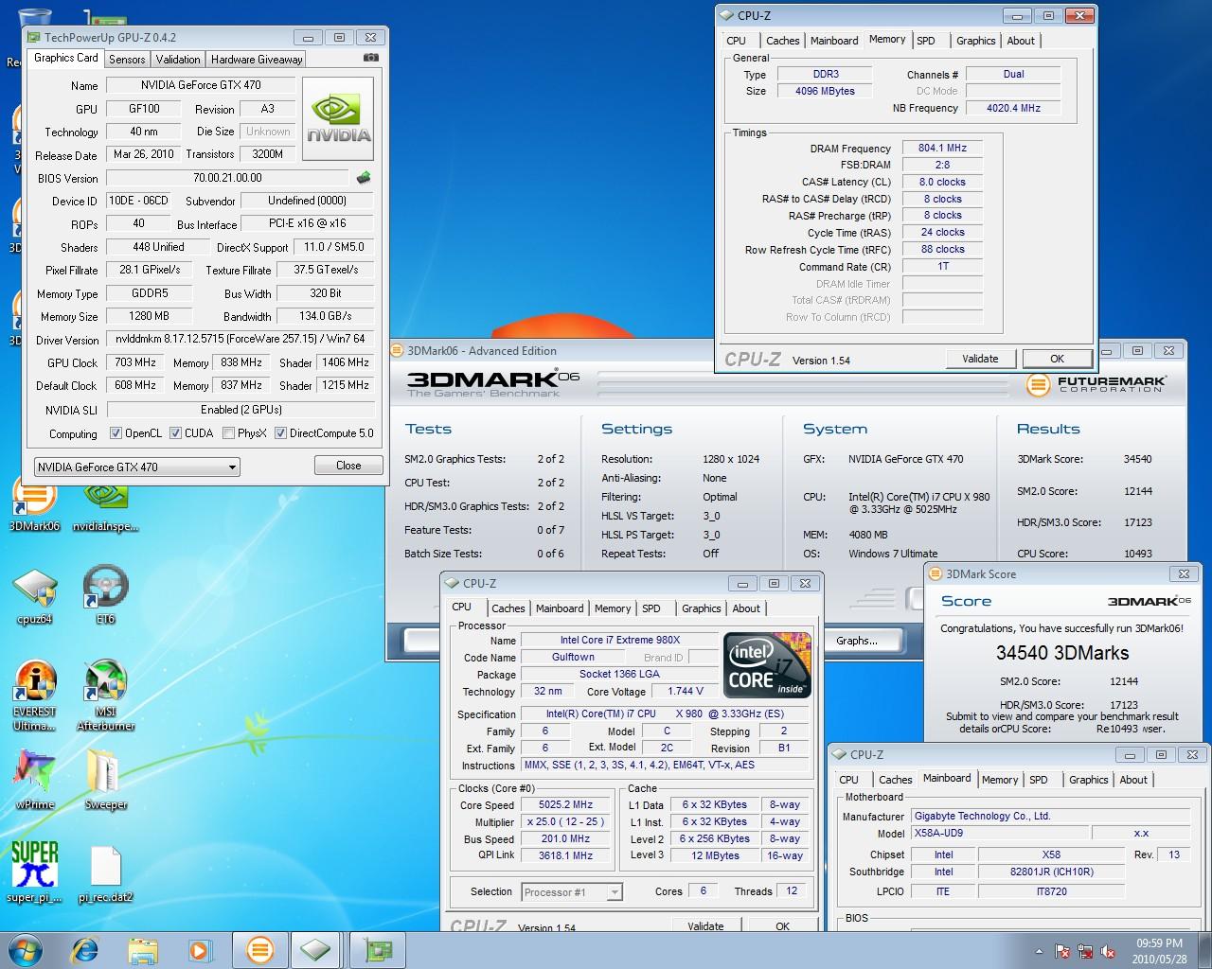Click the Close button in GPU-Z

348,466
